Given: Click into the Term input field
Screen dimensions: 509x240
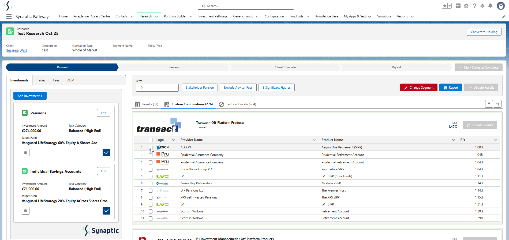Looking at the screenshot, I should [157, 88].
